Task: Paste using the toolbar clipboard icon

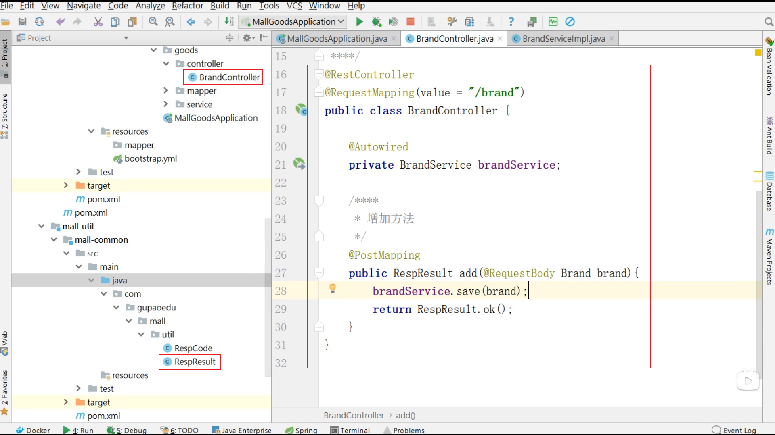Action: tap(132, 22)
